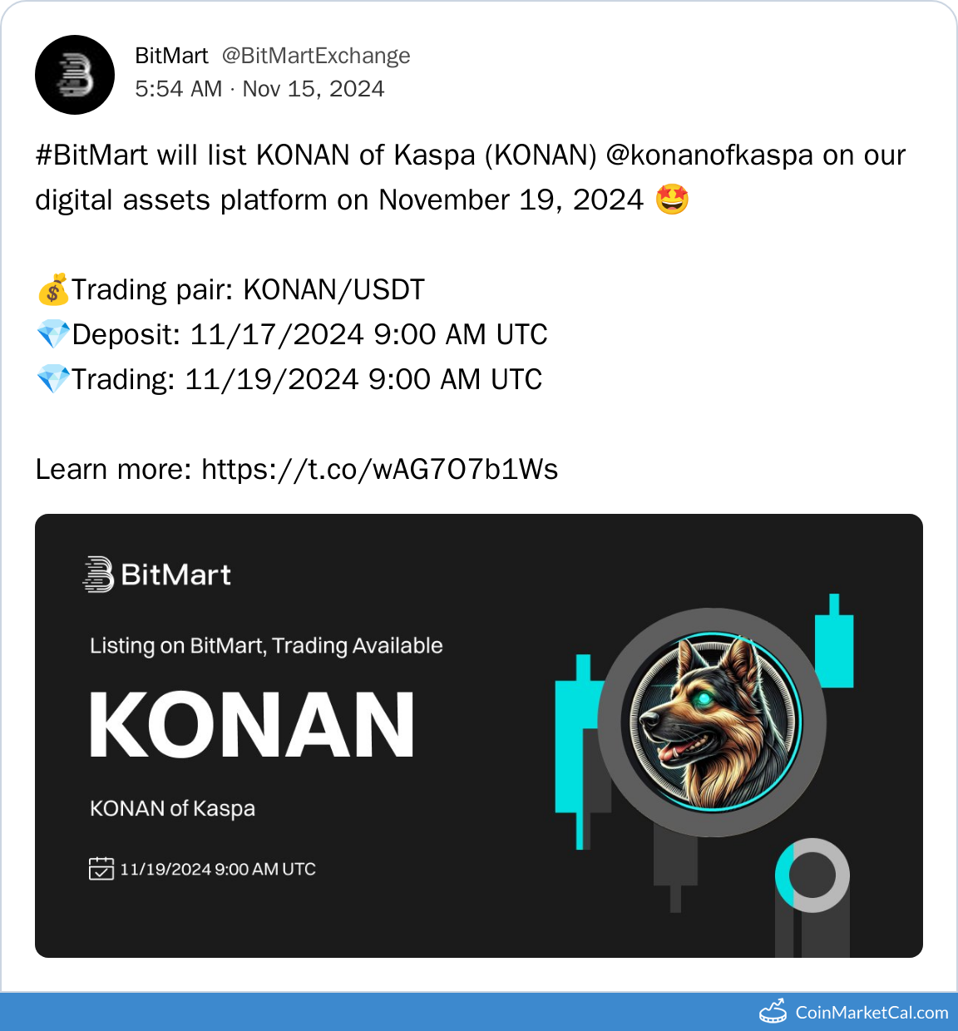Screen dimensions: 958x1031
Task: Open the @konanofkaspa mention
Action: click(x=709, y=155)
